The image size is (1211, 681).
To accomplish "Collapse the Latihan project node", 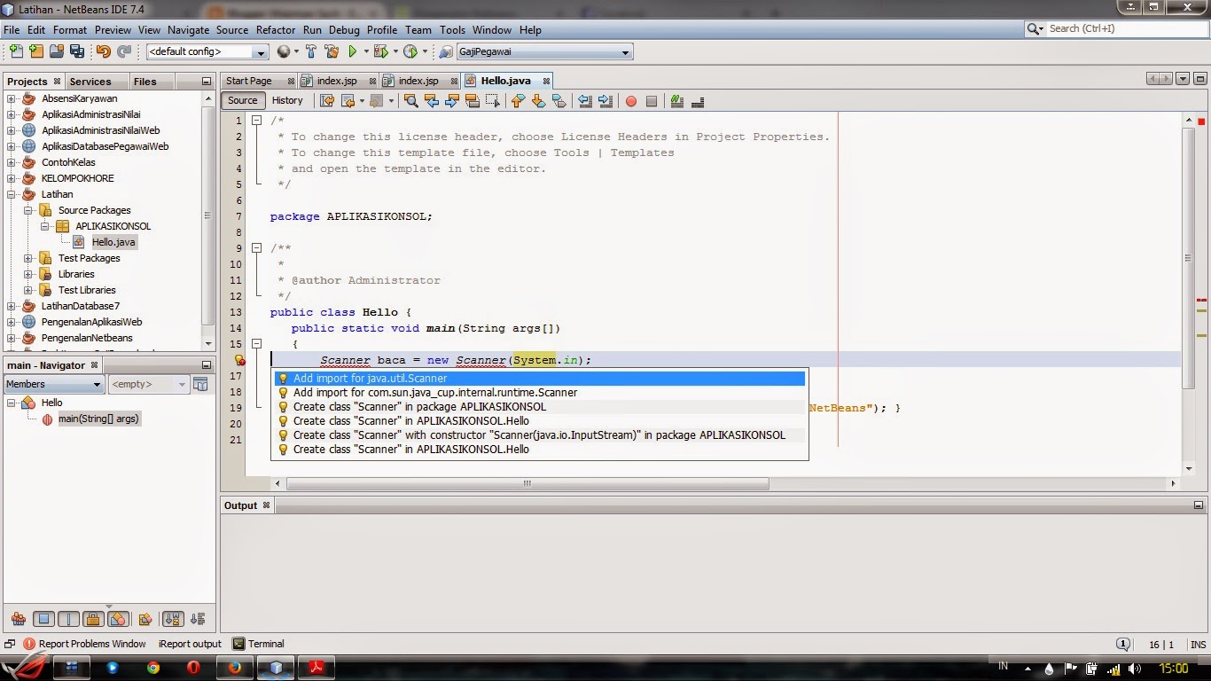I will coord(12,194).
